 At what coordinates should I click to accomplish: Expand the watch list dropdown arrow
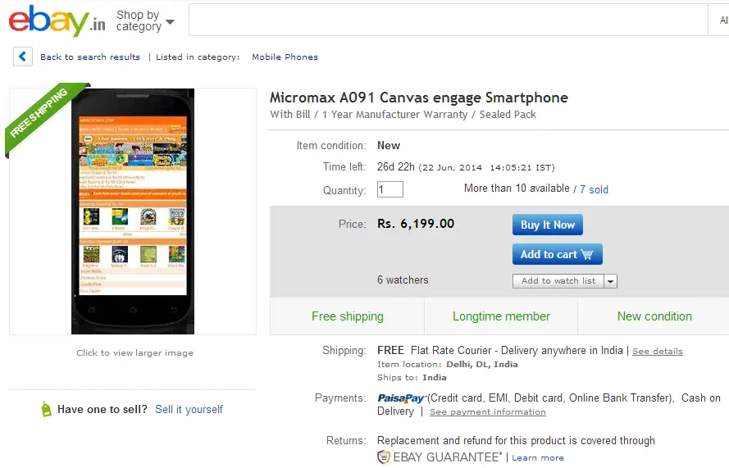click(x=610, y=281)
